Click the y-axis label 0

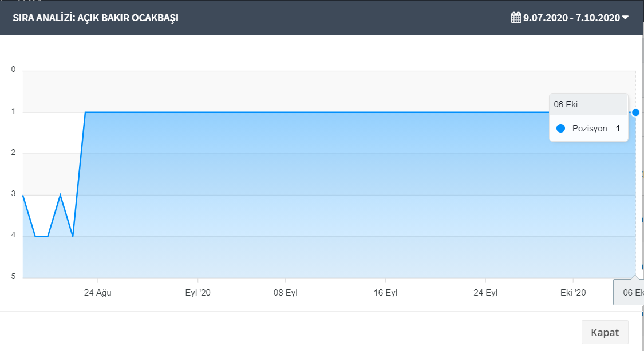coord(14,69)
